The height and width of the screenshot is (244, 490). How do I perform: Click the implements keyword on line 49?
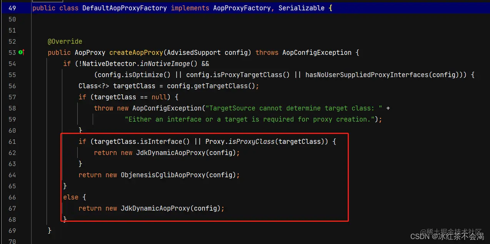click(x=190, y=8)
